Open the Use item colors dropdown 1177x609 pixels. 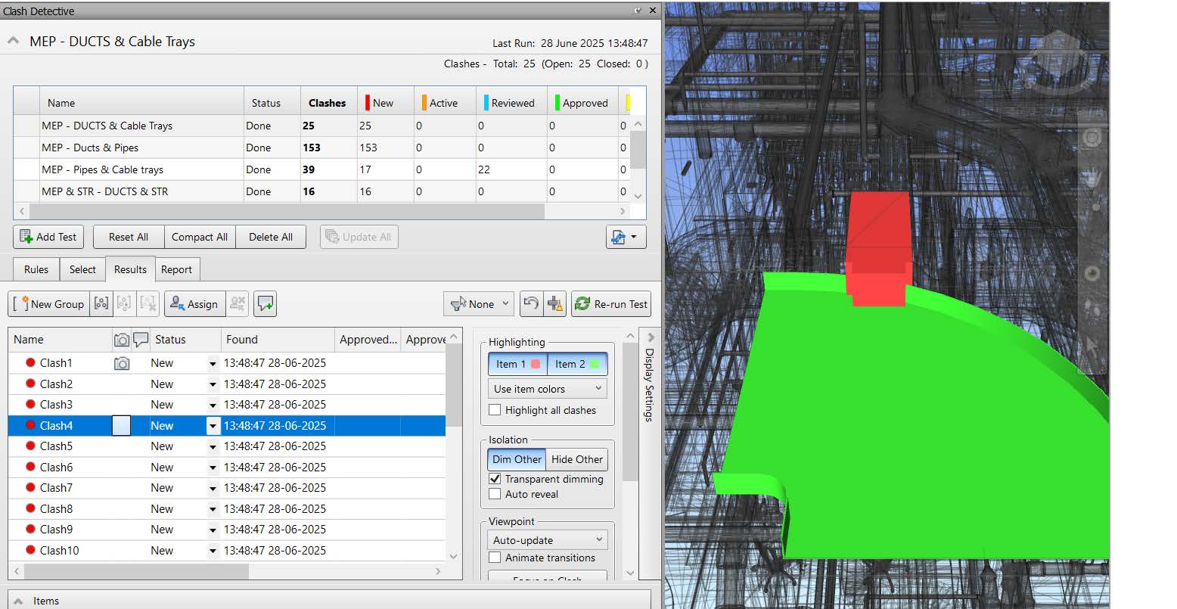(x=548, y=389)
